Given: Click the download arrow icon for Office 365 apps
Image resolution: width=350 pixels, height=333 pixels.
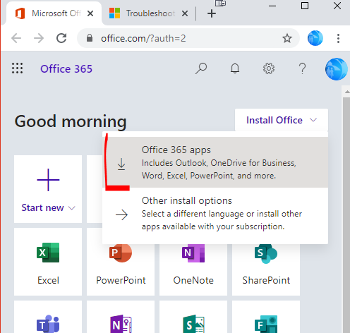Looking at the screenshot, I should (121, 164).
